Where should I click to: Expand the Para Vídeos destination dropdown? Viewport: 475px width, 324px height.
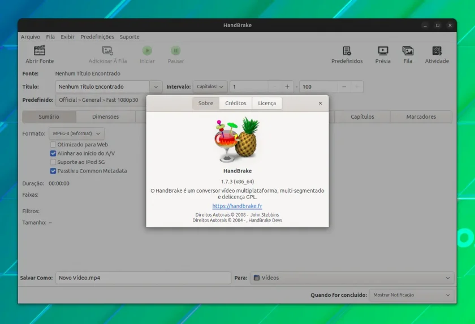[352, 278]
